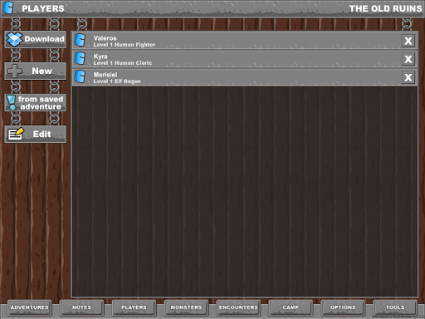The width and height of the screenshot is (425, 319).
Task: Click the notepad pencil Edit icon
Action: (16, 134)
